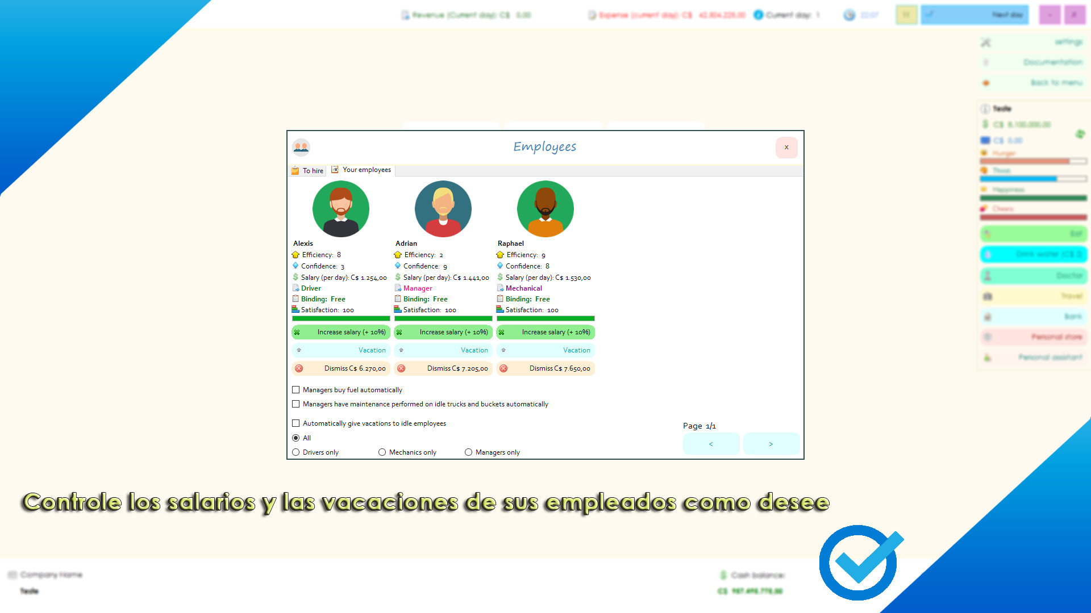Click the red dismiss icon for Raphael

click(x=503, y=368)
